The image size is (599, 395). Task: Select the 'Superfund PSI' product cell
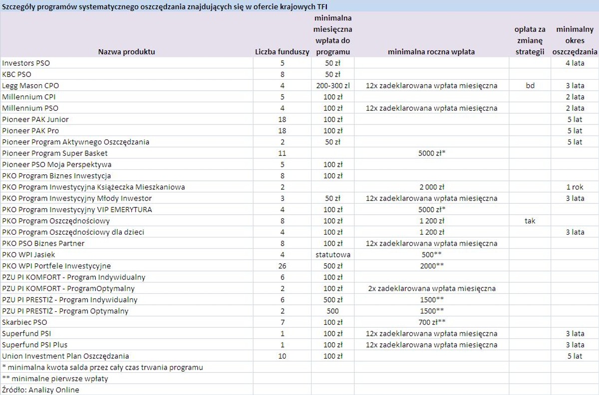click(27, 333)
